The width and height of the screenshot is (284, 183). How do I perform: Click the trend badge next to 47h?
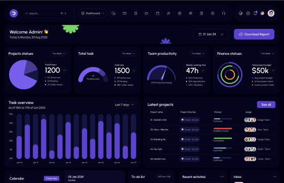(203, 70)
